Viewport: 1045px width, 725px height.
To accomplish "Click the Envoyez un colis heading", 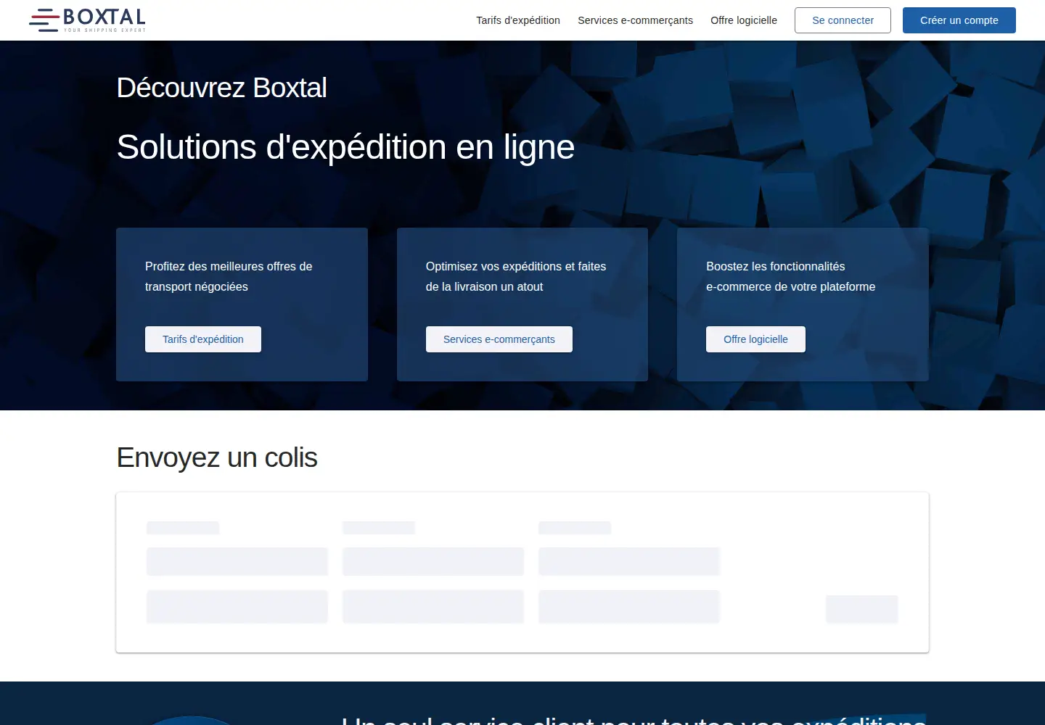I will 217,457.
